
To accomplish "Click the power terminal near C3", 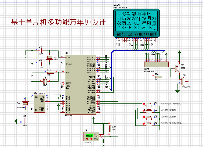I will tap(32, 76).
